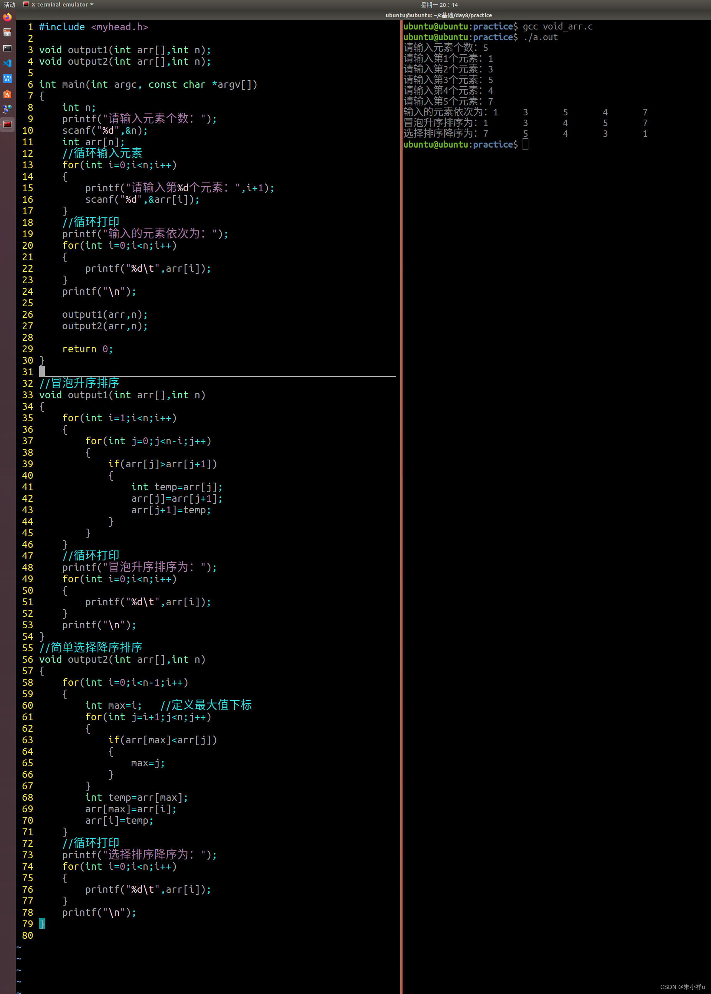Click the 冒泡升序排序为 output line
The height and width of the screenshot is (994, 711).
[x=438, y=123]
